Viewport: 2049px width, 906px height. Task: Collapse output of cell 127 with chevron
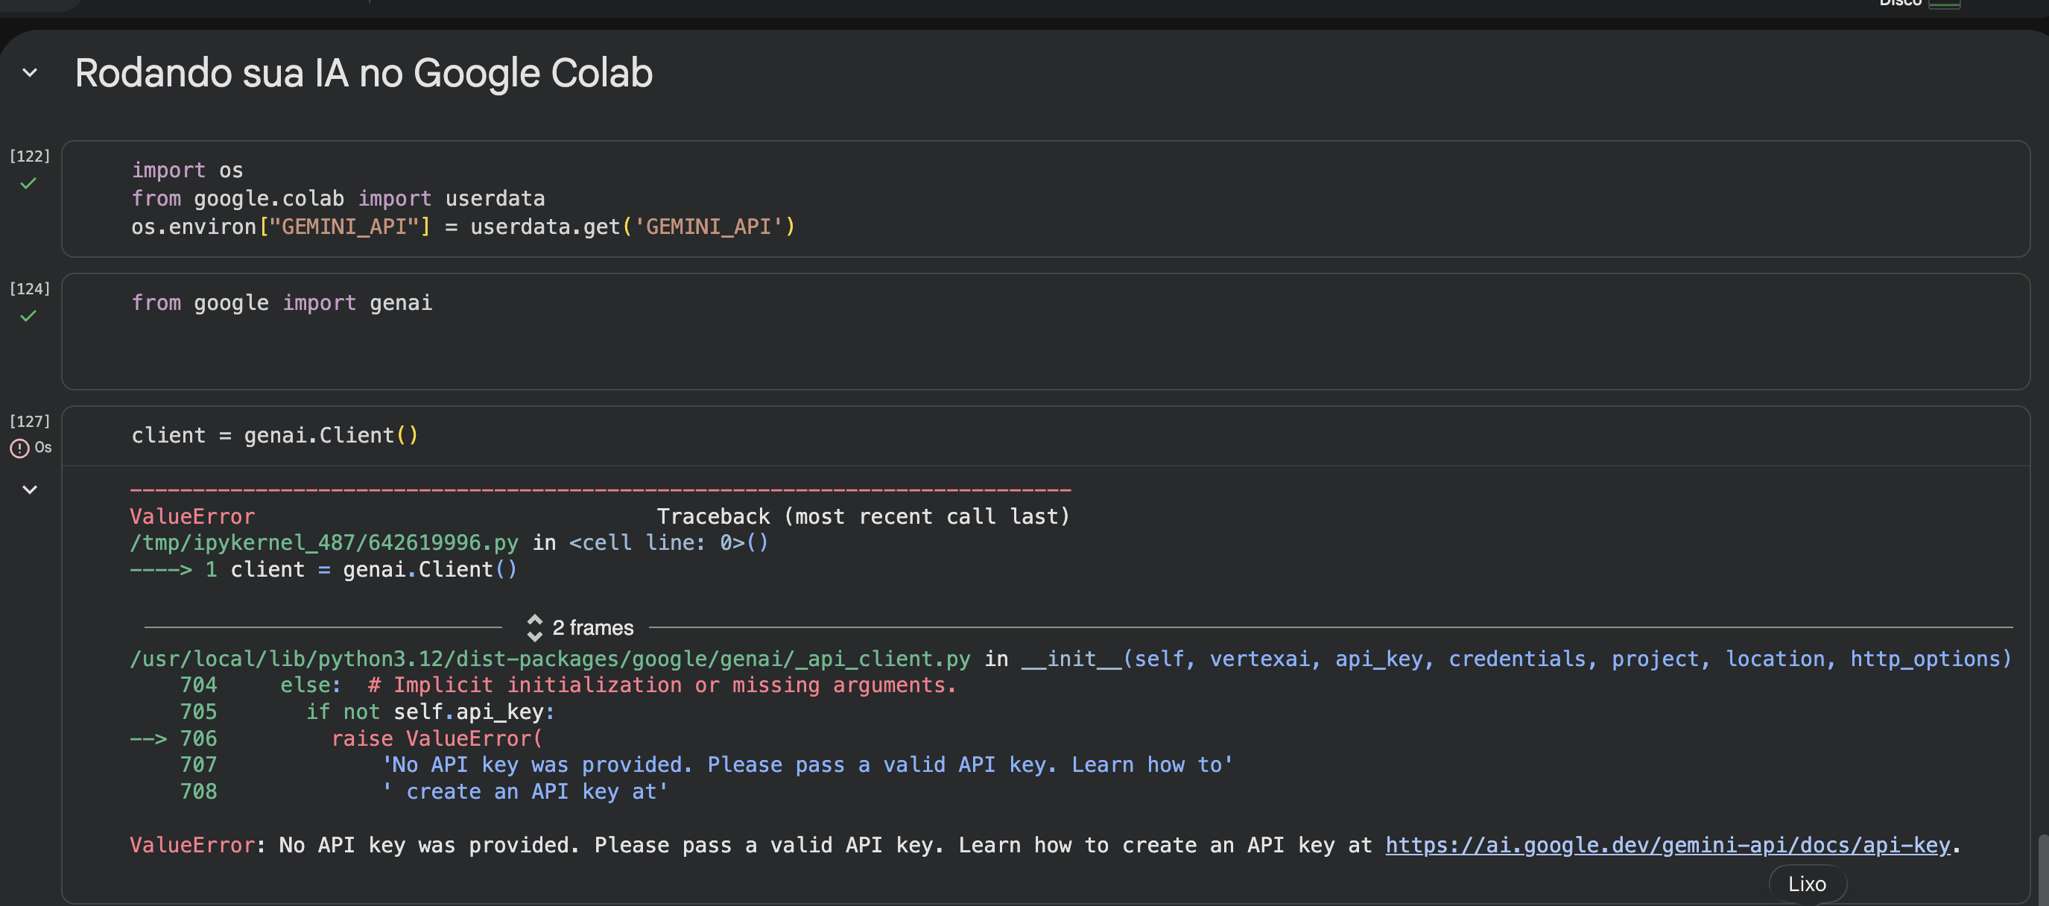click(x=29, y=490)
